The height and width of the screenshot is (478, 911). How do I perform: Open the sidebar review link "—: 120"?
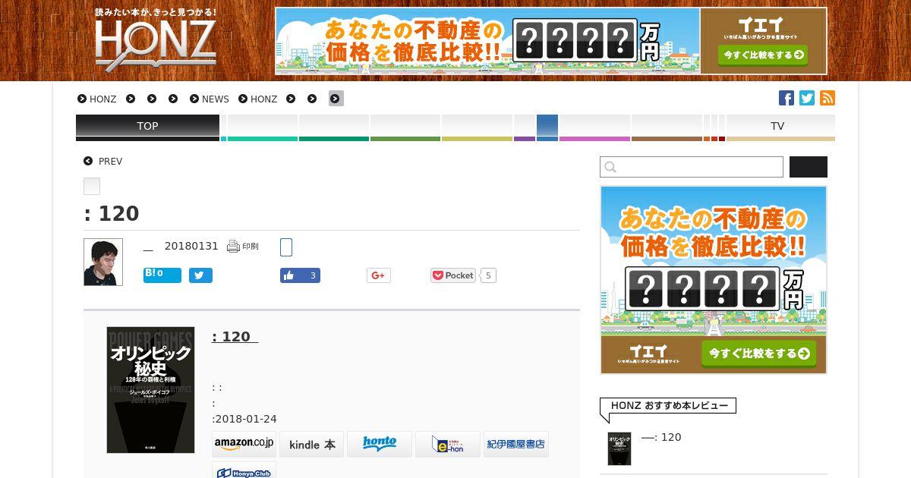[661, 437]
